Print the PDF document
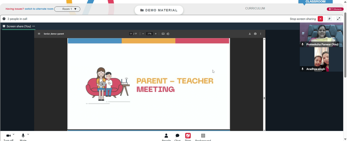This screenshot has height=141, width=347. (x=255, y=34)
